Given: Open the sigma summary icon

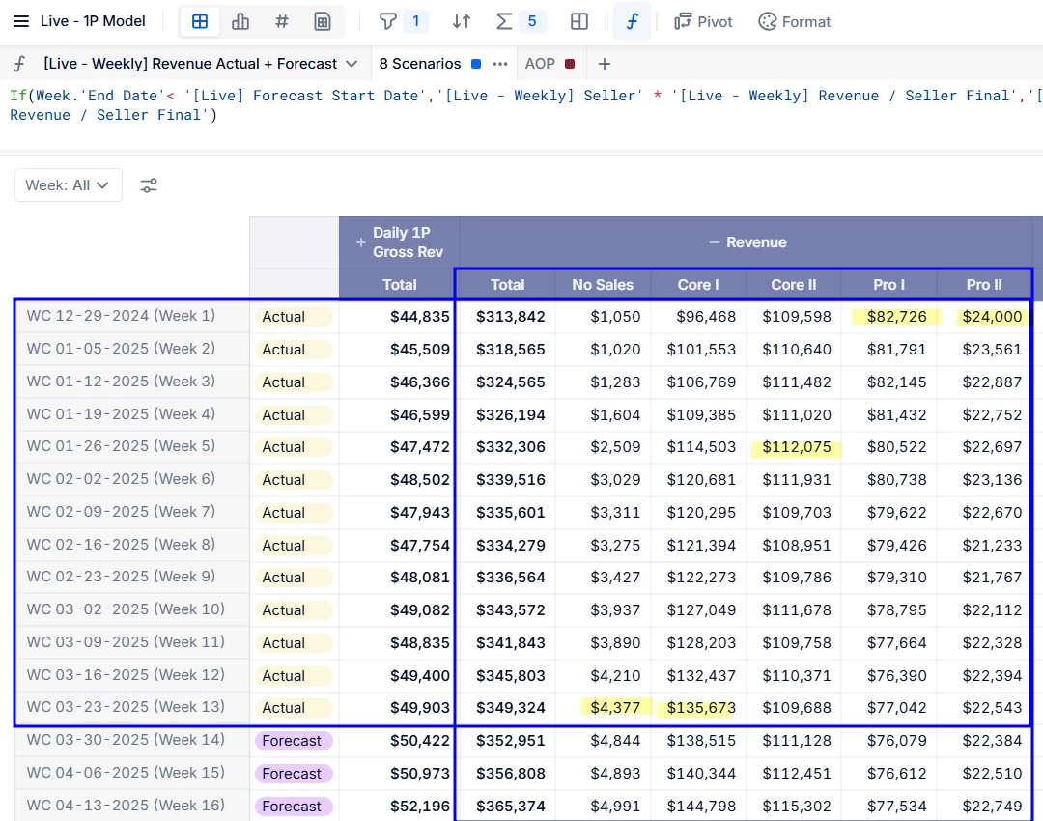Looking at the screenshot, I should tap(504, 21).
